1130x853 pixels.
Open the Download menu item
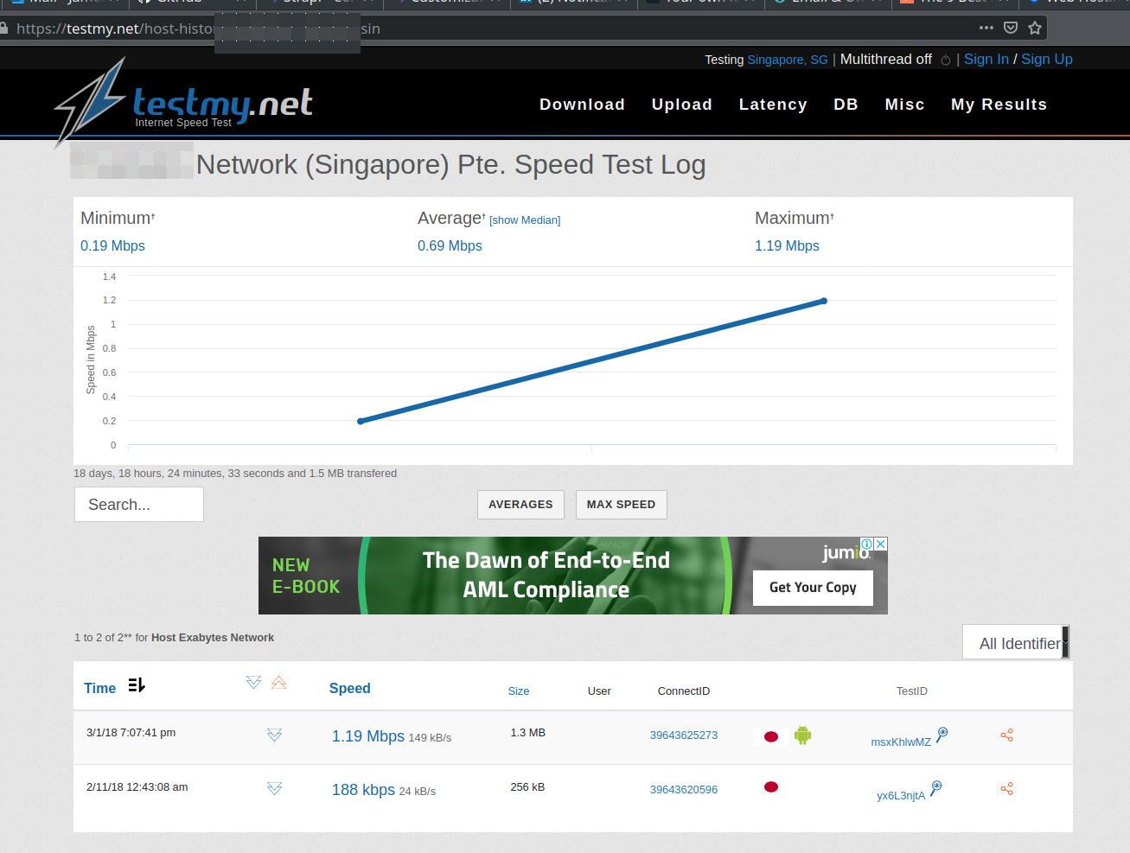[x=582, y=105]
